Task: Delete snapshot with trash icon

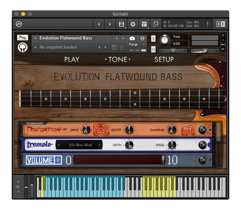Action: (x=122, y=47)
